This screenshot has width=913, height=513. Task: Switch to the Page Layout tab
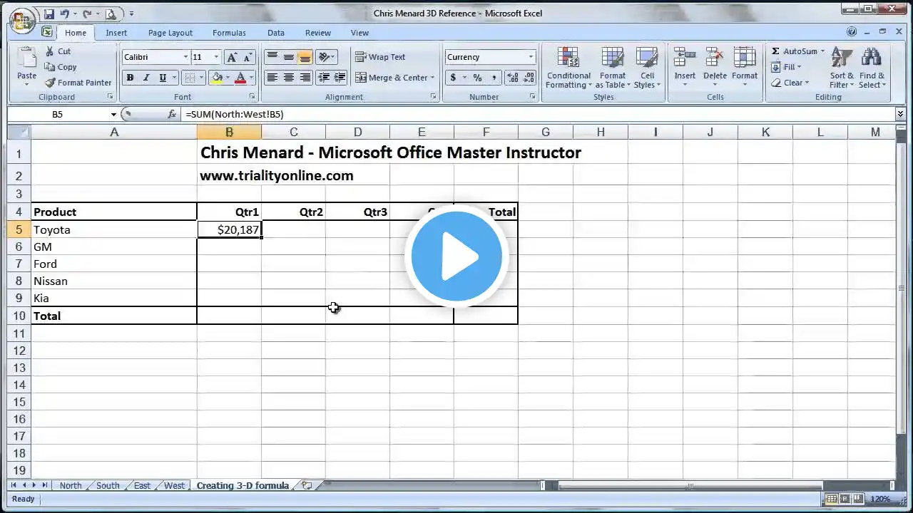[x=170, y=33]
